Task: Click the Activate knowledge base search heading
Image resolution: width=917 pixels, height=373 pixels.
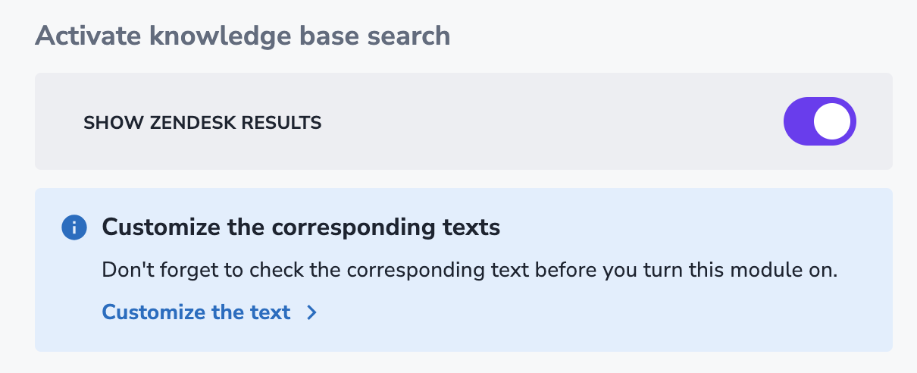Action: (x=243, y=36)
